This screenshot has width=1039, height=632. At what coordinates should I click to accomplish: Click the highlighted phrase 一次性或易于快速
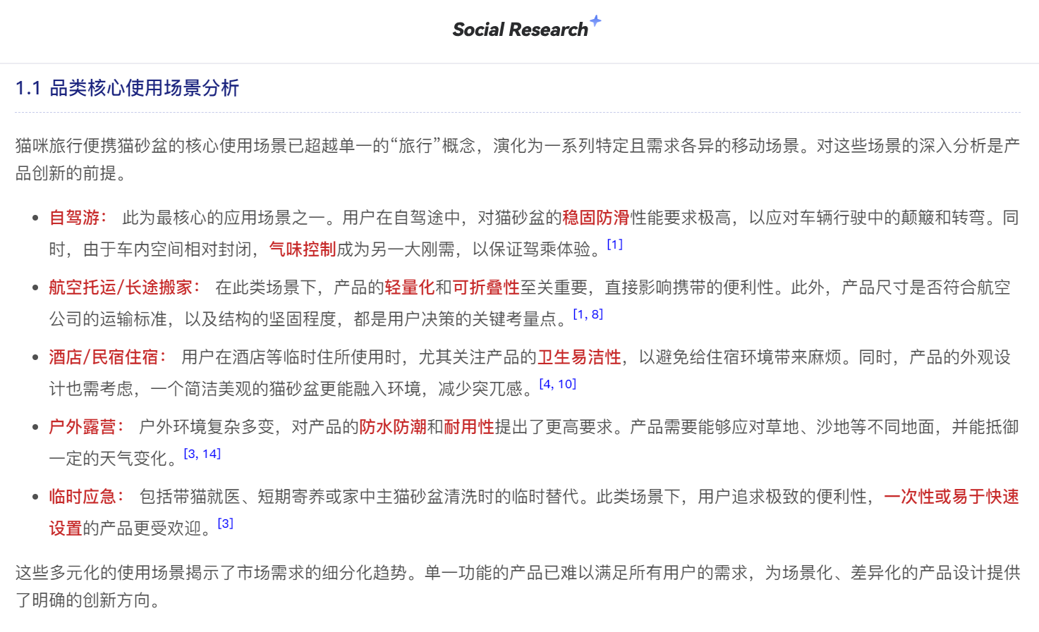pos(952,497)
